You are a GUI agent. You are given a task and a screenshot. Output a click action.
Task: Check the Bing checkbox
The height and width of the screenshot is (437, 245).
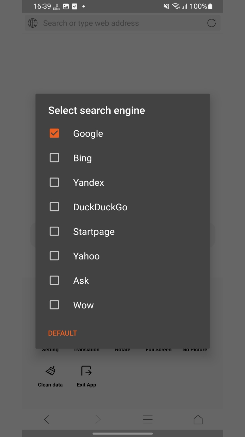54,158
